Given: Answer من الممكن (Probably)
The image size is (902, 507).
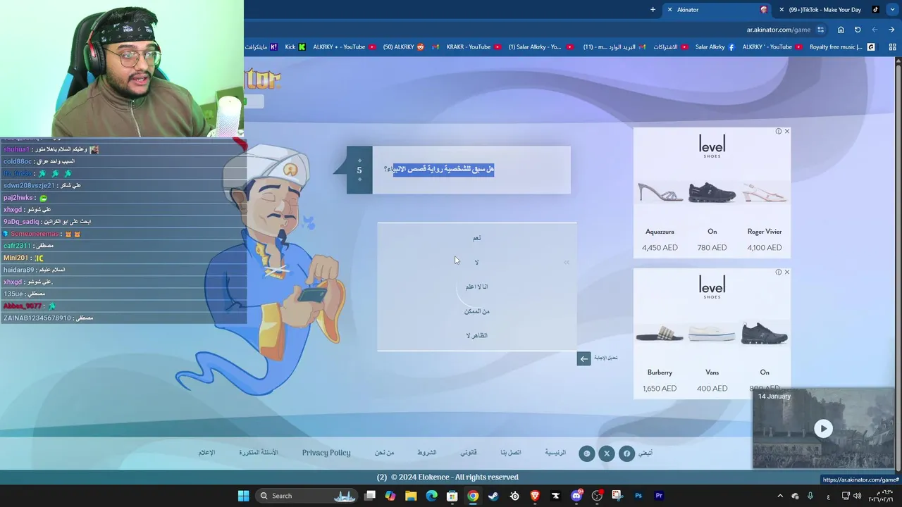Looking at the screenshot, I should click(477, 311).
